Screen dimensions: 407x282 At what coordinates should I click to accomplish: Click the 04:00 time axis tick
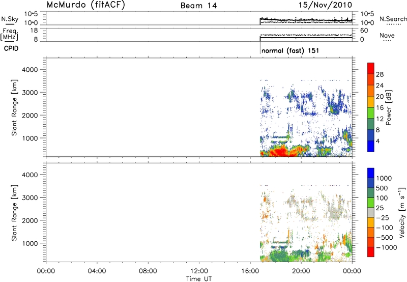[97, 271]
